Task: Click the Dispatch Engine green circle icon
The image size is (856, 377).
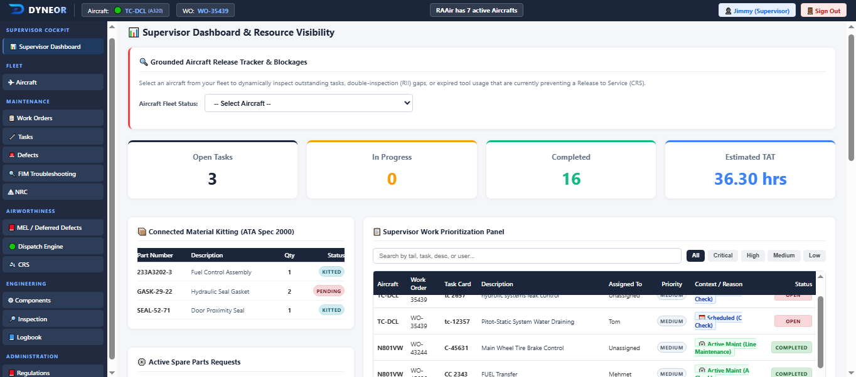Action: coord(12,247)
